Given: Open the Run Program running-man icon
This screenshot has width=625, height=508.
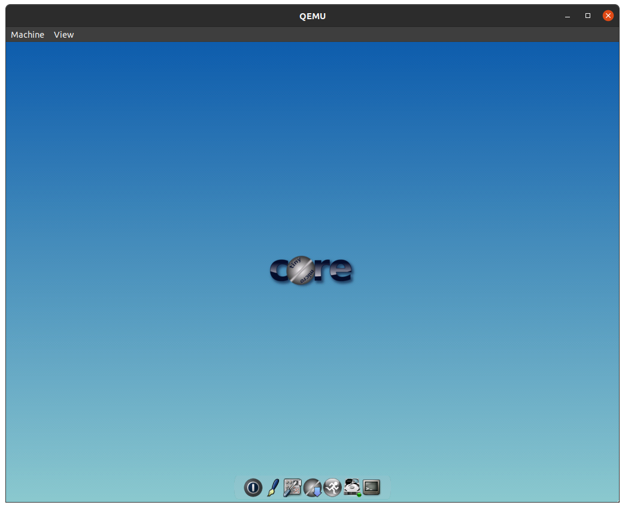Looking at the screenshot, I should coord(332,487).
